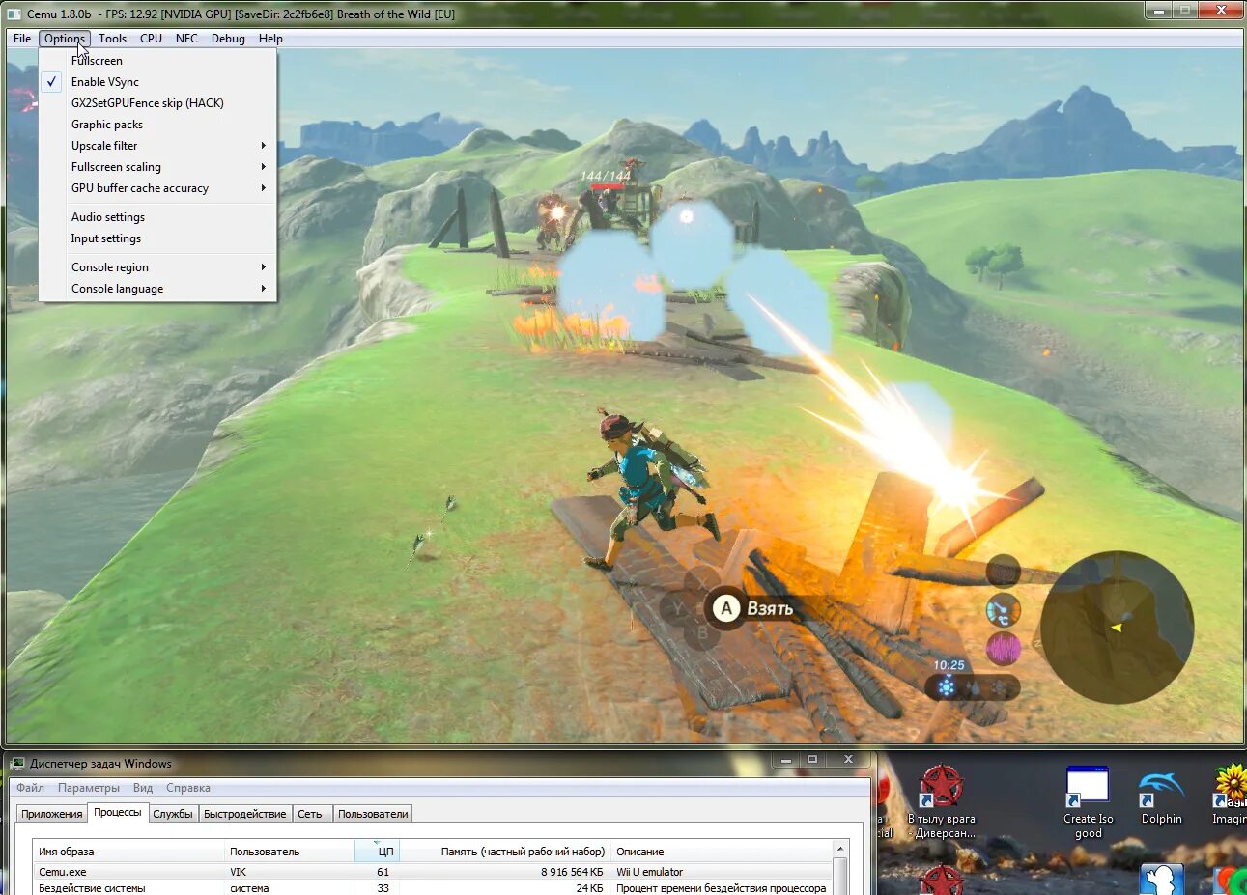The image size is (1247, 895).
Task: Click the Task Manager process list scrollbar up arrow
Action: (x=840, y=850)
